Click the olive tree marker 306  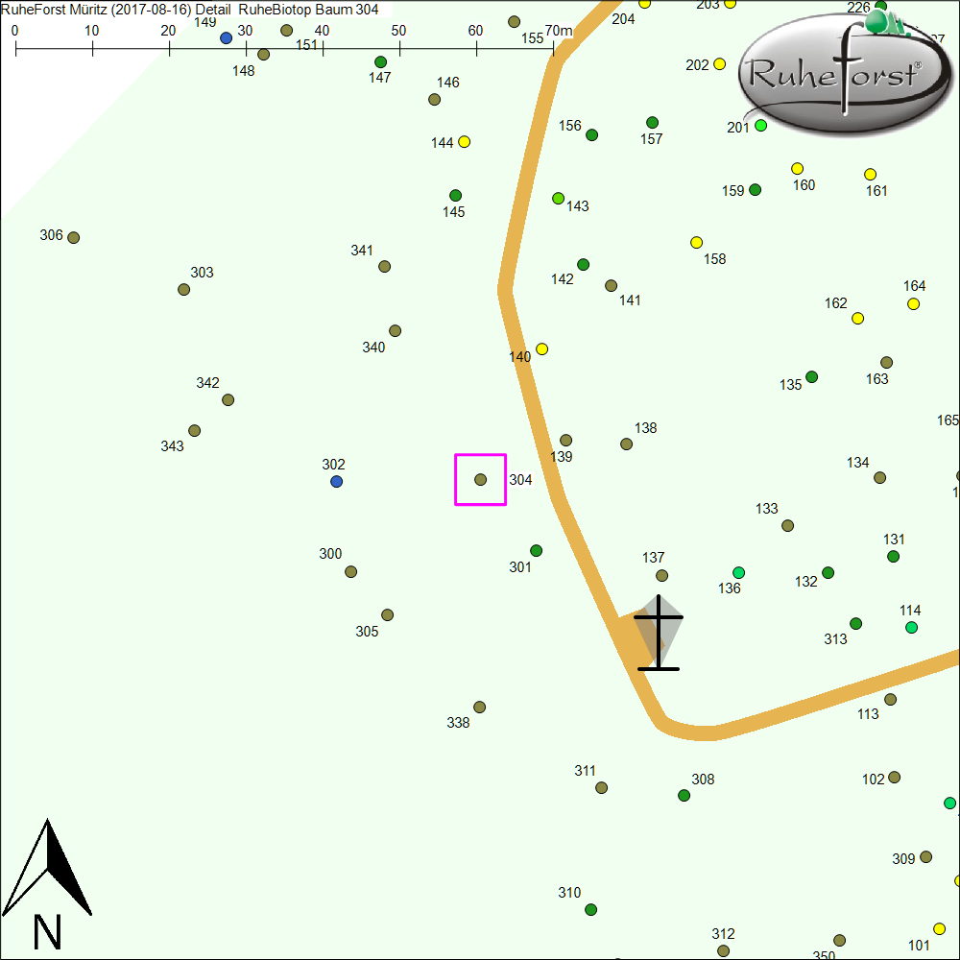click(73, 237)
